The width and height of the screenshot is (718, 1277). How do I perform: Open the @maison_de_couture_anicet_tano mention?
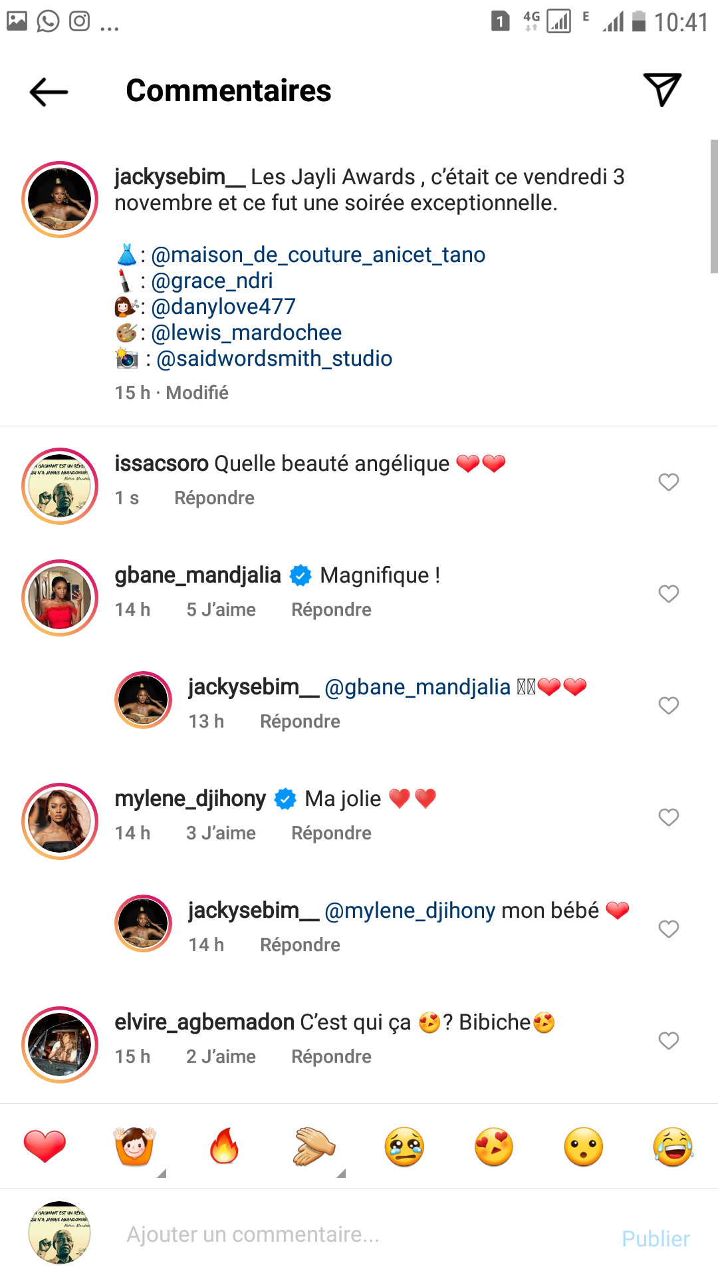point(318,255)
